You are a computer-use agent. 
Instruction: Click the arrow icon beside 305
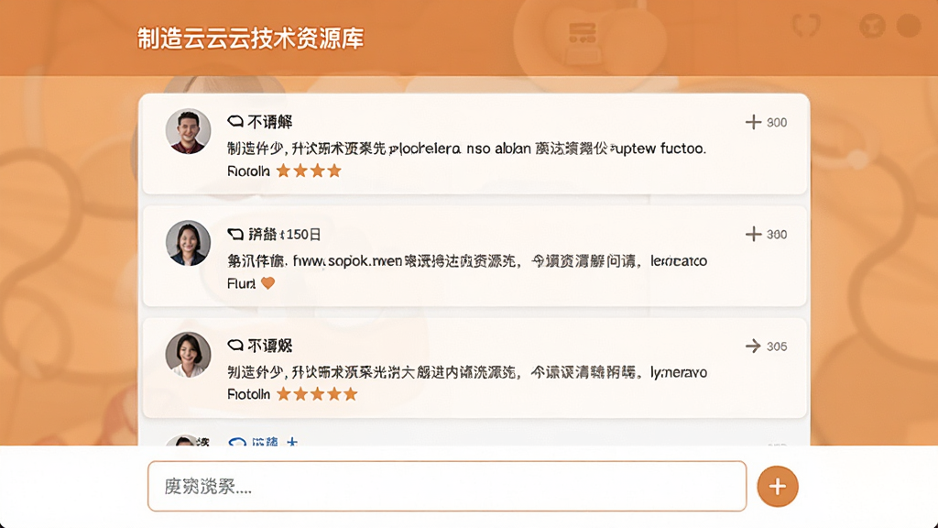[753, 346]
